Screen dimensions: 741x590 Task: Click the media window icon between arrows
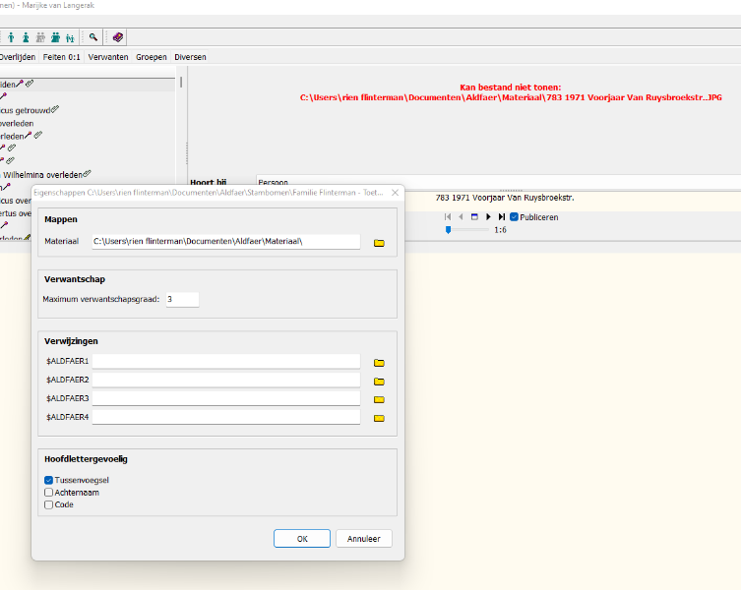pos(474,216)
